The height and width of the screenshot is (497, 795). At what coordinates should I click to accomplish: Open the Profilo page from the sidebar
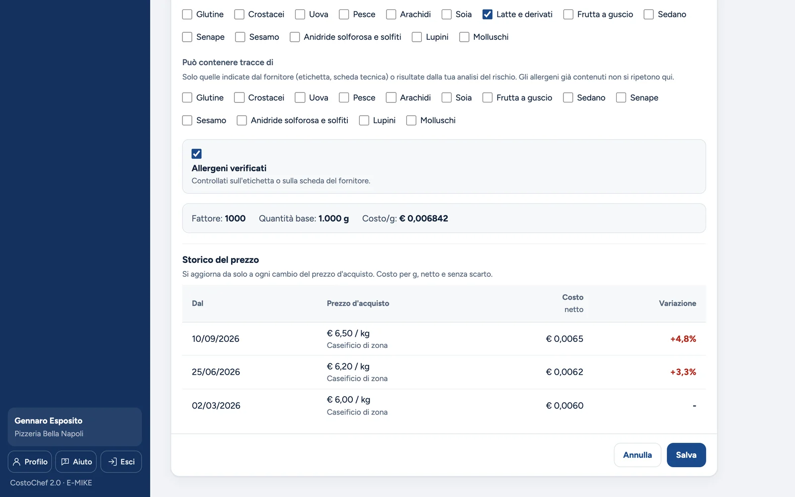tap(30, 462)
